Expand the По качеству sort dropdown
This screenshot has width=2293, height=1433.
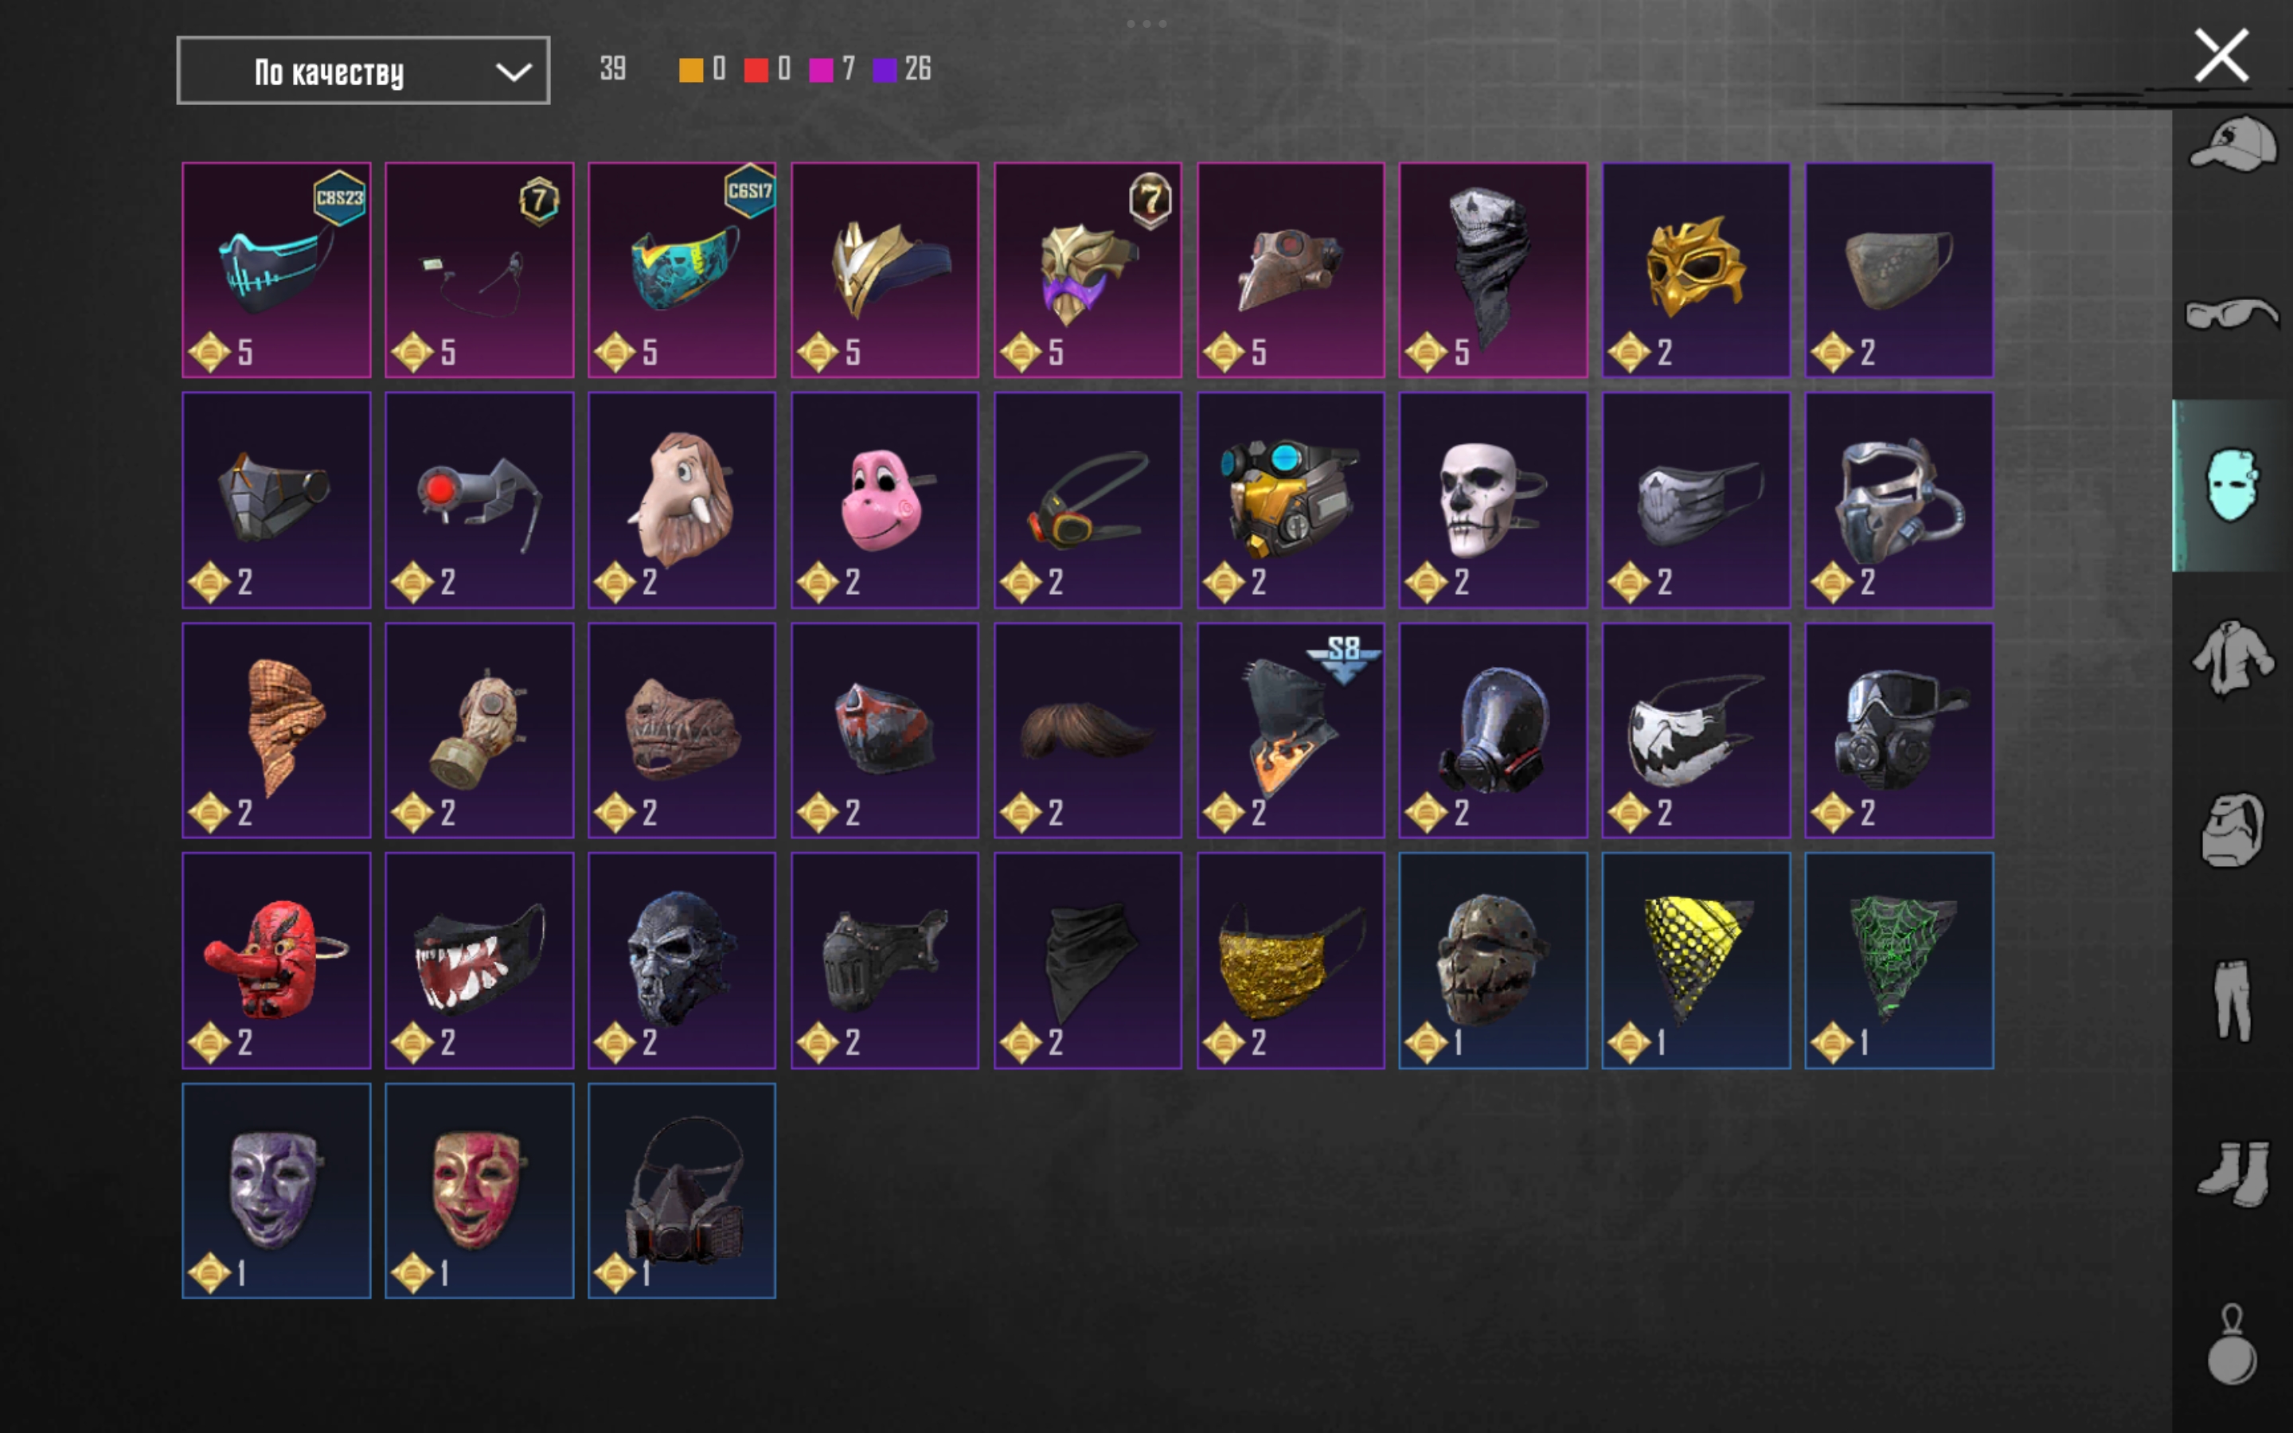[x=363, y=70]
